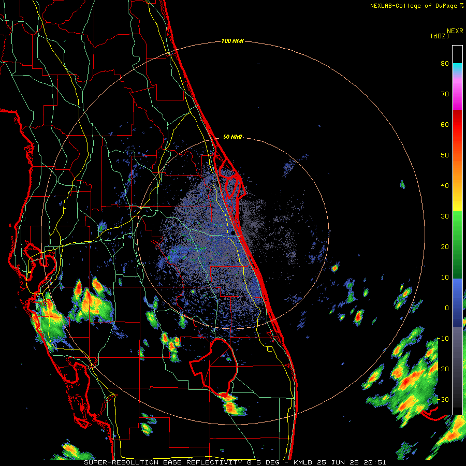Click the bright green band of the color bar
Viewport: 466px width, 466px height.
point(457,223)
